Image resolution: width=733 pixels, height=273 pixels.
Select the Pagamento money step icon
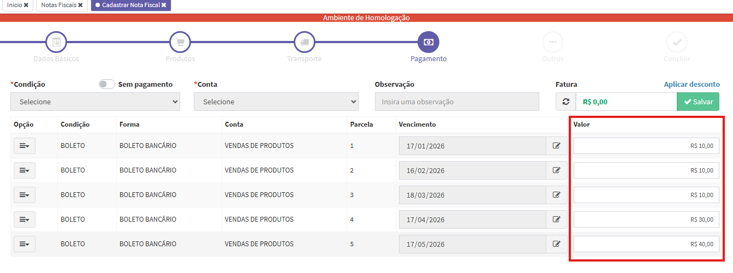[428, 42]
